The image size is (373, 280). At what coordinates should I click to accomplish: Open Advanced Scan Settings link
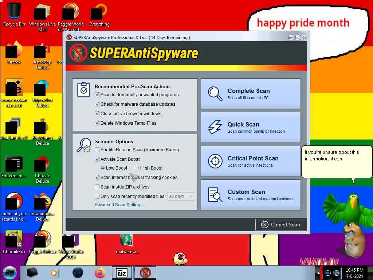120,205
